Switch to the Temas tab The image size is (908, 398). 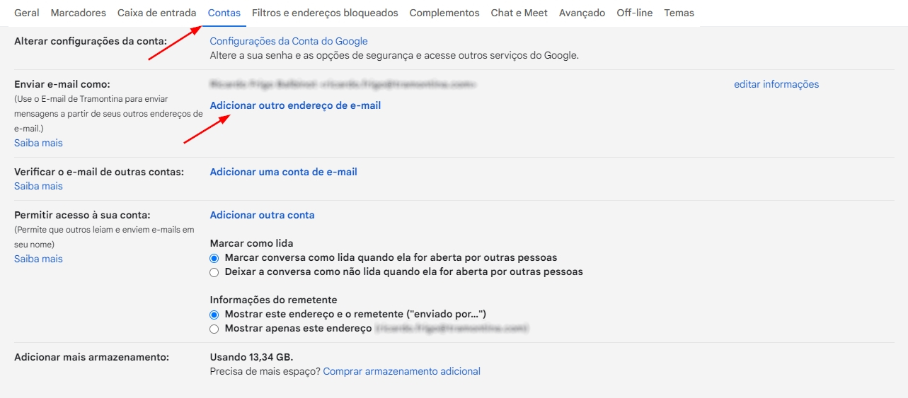[679, 13]
